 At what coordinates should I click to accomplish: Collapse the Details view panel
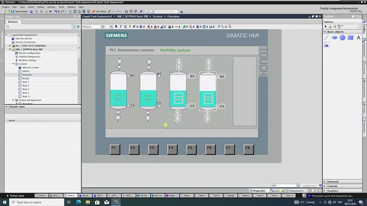[6, 107]
